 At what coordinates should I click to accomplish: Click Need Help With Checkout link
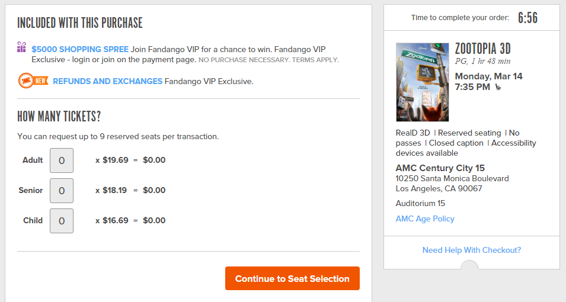(471, 250)
